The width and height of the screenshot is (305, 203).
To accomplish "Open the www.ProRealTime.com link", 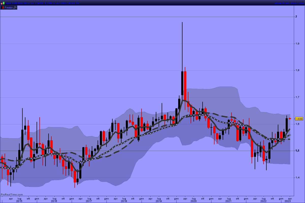I will click(x=289, y=3).
